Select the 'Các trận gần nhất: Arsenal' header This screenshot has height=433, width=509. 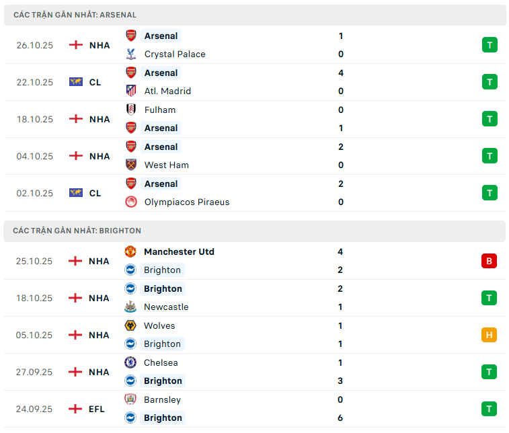(75, 15)
